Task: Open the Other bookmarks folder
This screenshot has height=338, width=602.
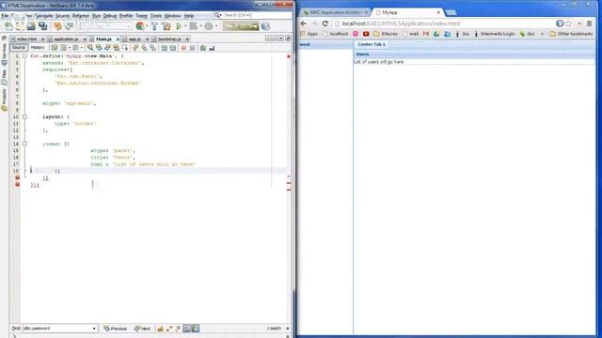Action: tap(571, 34)
